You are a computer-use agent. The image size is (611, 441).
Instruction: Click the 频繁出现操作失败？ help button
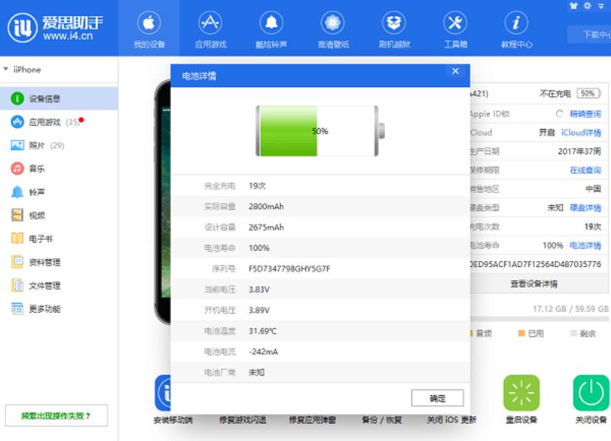pyautogui.click(x=57, y=416)
